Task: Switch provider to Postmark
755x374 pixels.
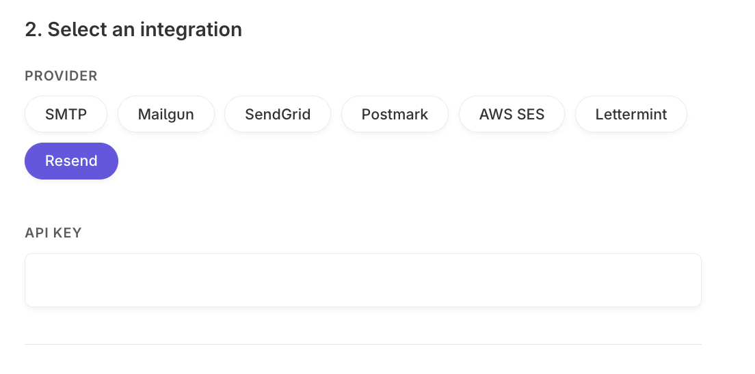Action: pos(395,114)
